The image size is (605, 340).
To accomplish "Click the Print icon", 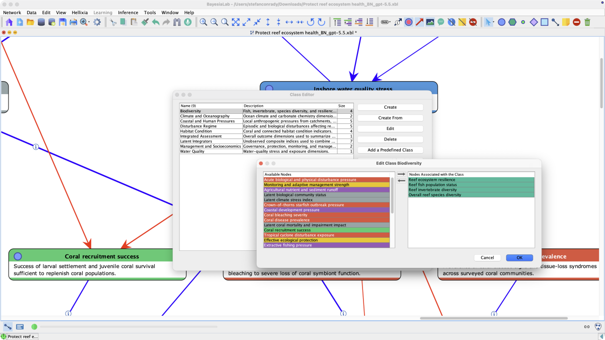I will pyautogui.click(x=73, y=22).
